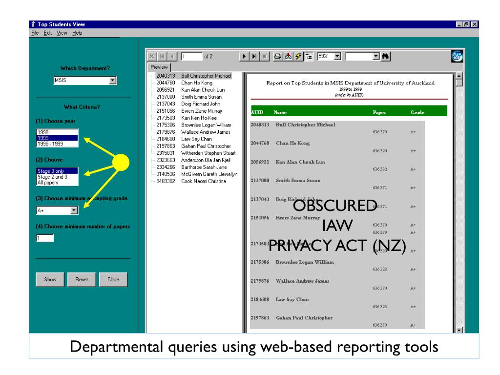500x375 pixels.
Task: Click Bull Christopher Michael in report
Action: click(306, 125)
